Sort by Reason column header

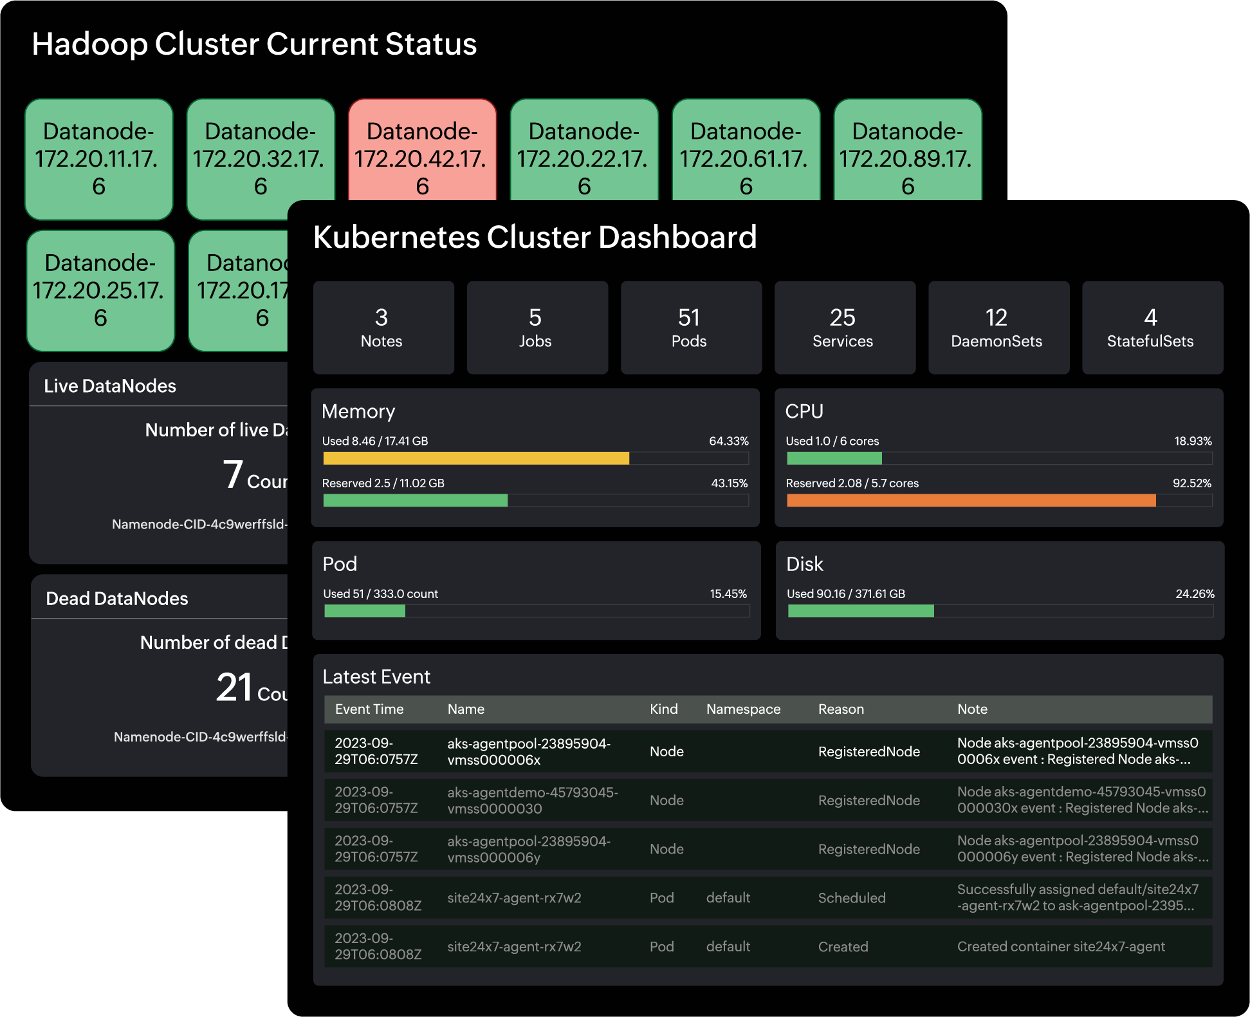pos(841,709)
